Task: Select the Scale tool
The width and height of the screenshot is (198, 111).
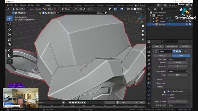Action: (9, 40)
